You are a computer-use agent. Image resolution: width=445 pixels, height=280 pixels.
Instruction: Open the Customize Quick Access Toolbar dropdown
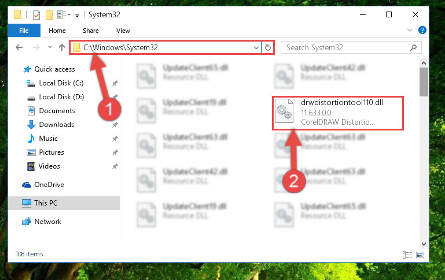coord(77,16)
